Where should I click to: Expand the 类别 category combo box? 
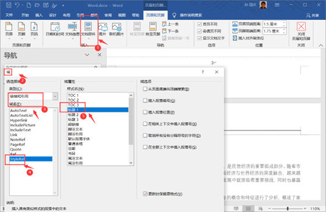[55, 96]
